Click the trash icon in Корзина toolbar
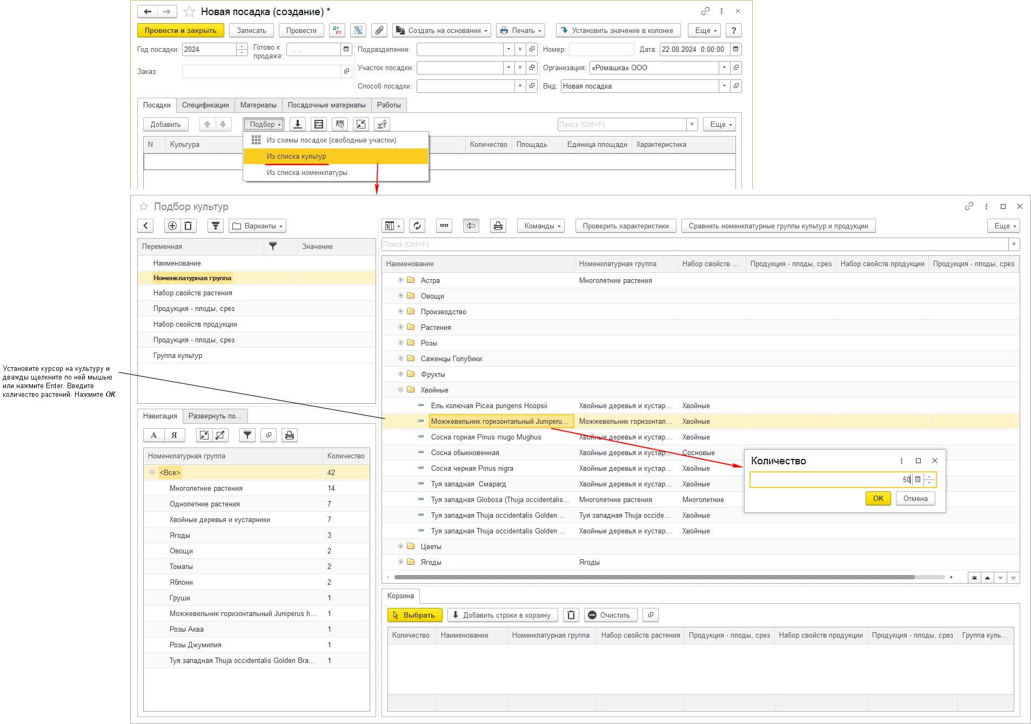The image size is (1031, 724). [571, 615]
